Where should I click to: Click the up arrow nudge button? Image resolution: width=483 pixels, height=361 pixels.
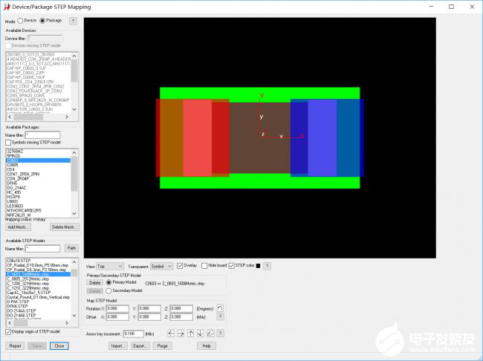190,334
